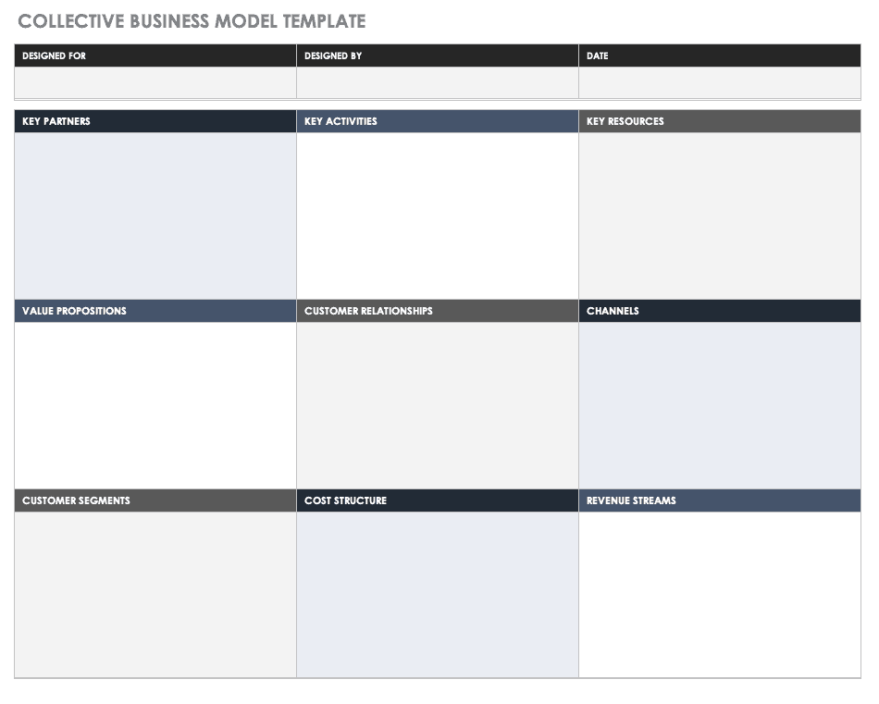Click the empty field under Designed For
Viewport: 879px width, 704px height.
(155, 83)
